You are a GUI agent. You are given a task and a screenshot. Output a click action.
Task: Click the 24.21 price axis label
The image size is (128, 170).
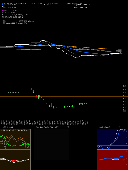point(124,105)
